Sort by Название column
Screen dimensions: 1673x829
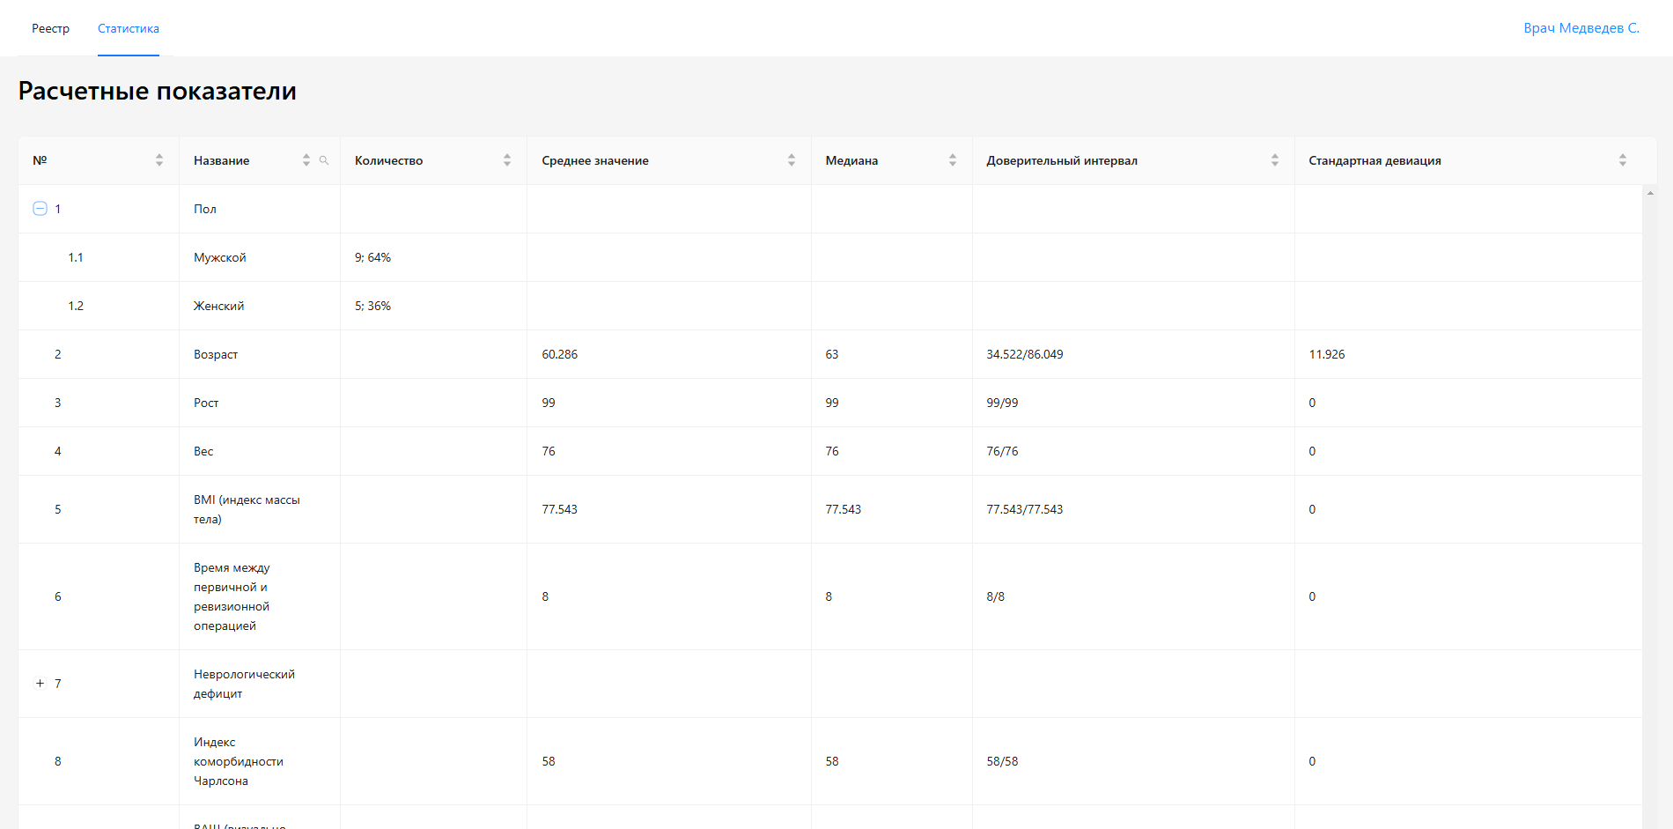306,160
